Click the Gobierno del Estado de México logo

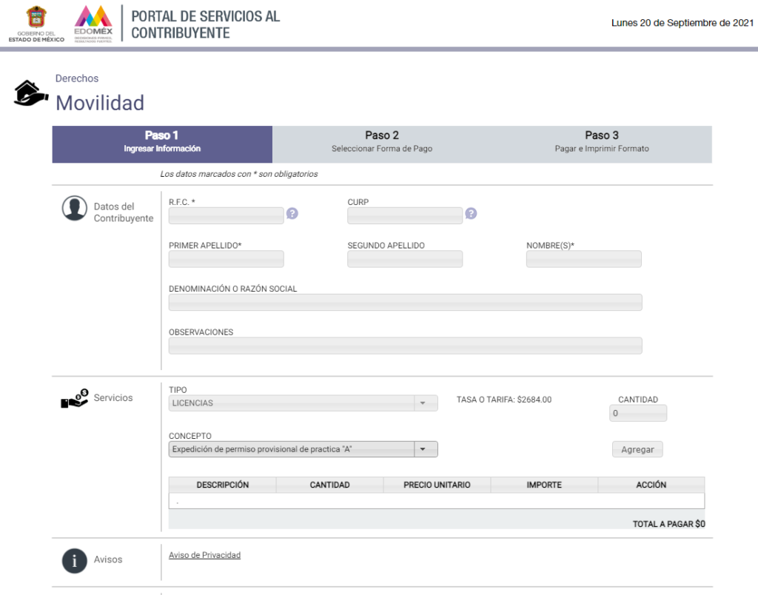tap(36, 24)
